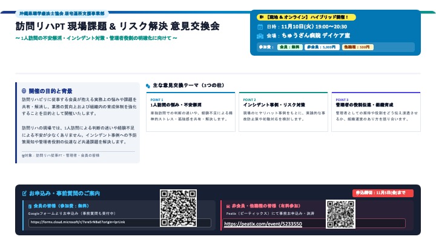This screenshot has width=436, height=245.
Task: Click the Peatix（ピーティックス）にて事前お申込み text
Action: (270, 214)
